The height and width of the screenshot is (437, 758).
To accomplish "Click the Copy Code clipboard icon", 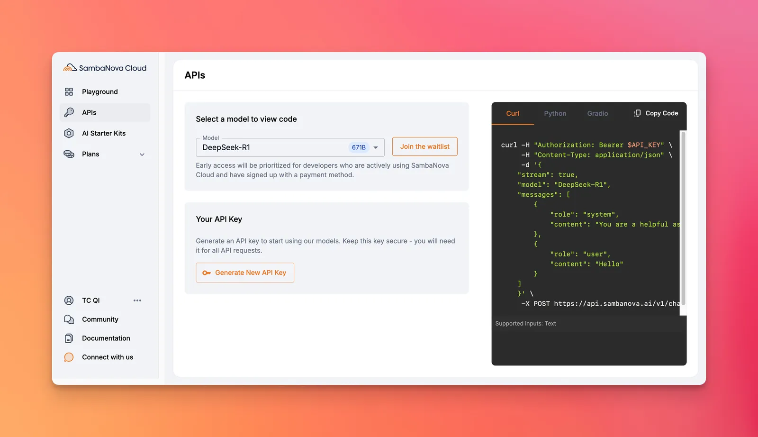I will (x=637, y=113).
